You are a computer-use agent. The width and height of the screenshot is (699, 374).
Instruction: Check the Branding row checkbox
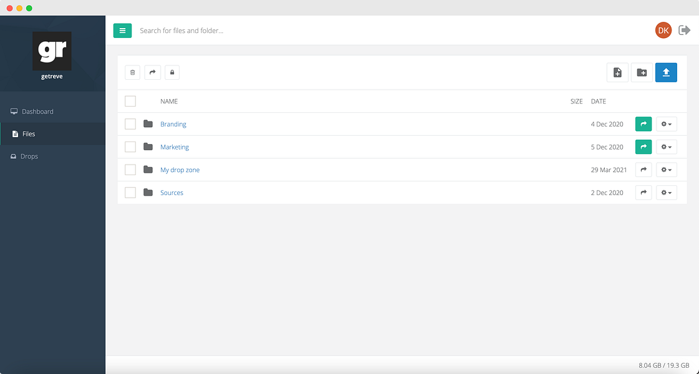(130, 124)
